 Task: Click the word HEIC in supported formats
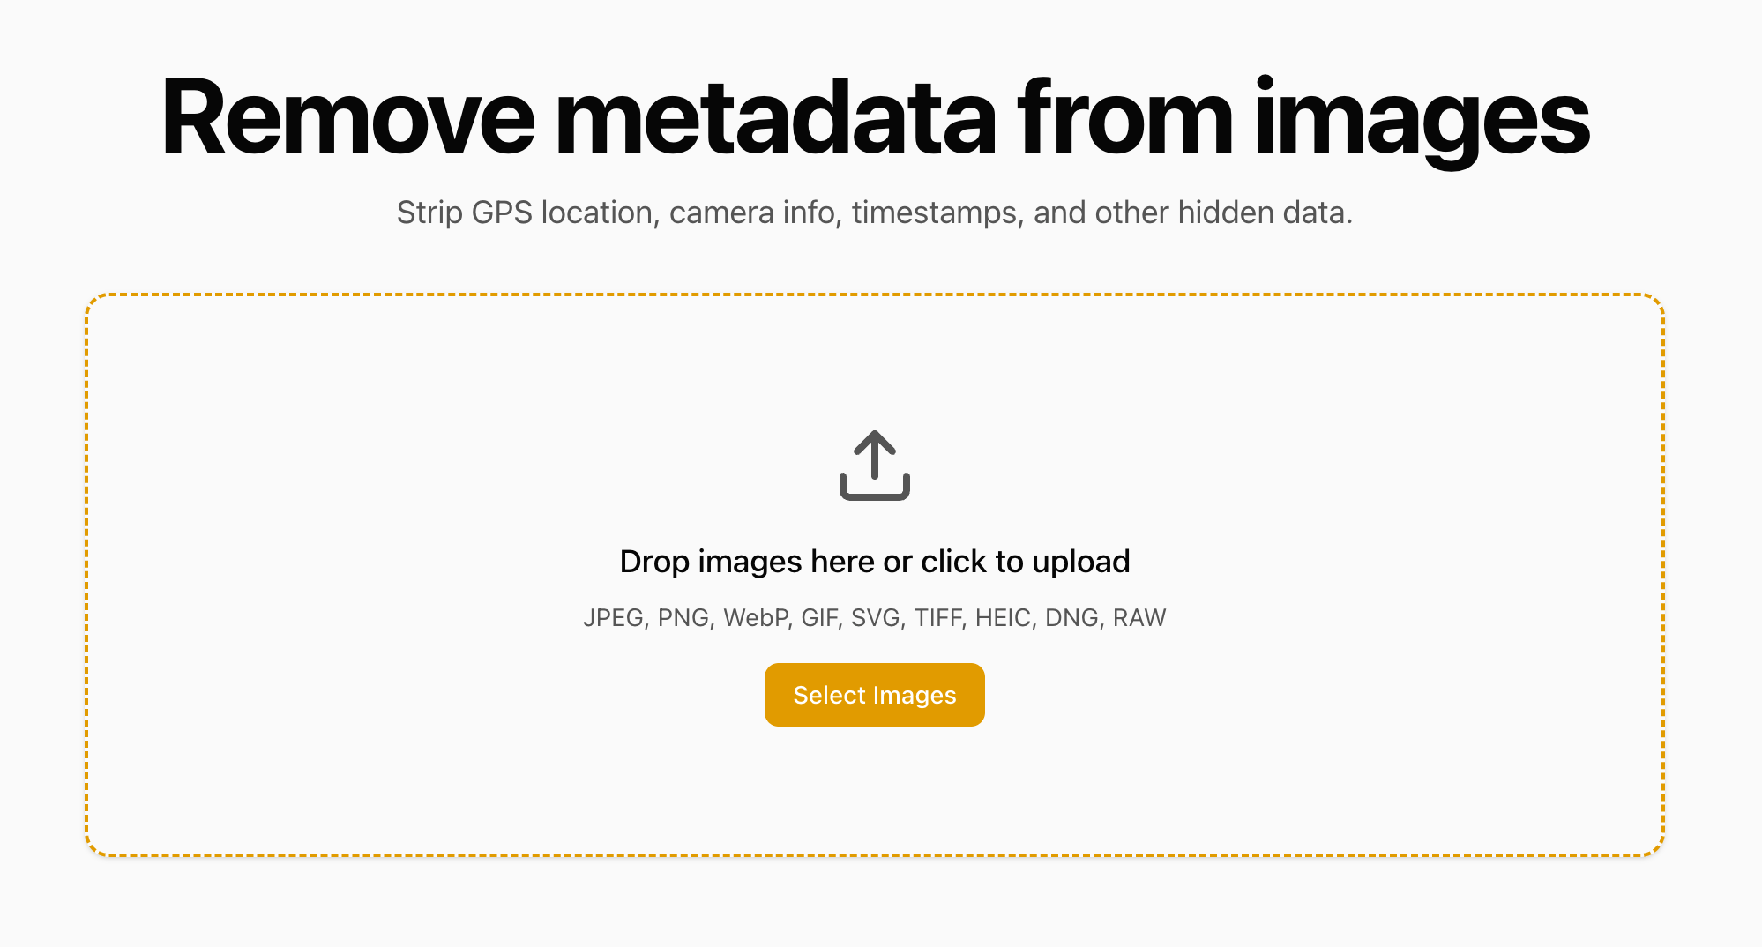(1003, 618)
